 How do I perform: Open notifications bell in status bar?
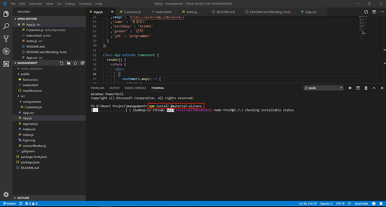[x=381, y=204]
